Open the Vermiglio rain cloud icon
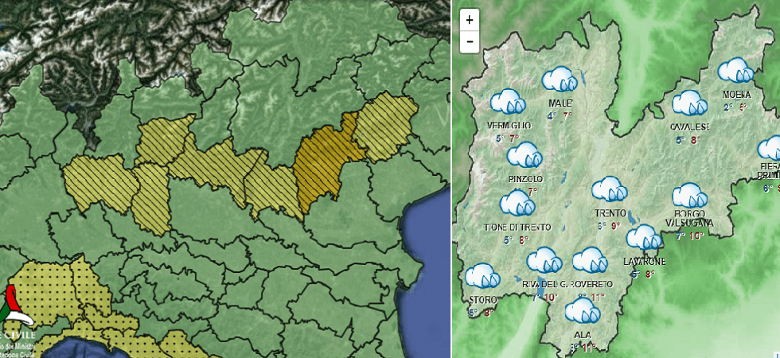The height and width of the screenshot is (358, 780). [x=507, y=102]
